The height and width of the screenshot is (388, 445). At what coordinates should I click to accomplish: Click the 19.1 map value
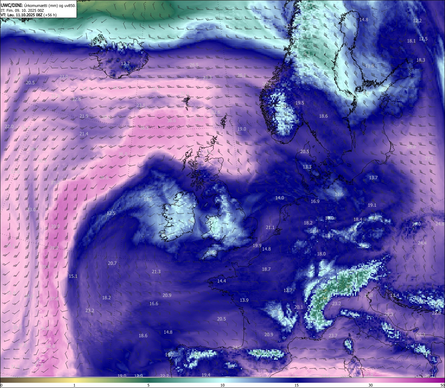pos(372,205)
